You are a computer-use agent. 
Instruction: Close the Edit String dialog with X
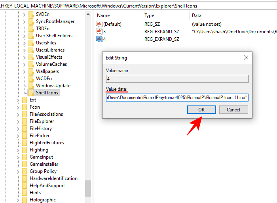pos(246,58)
